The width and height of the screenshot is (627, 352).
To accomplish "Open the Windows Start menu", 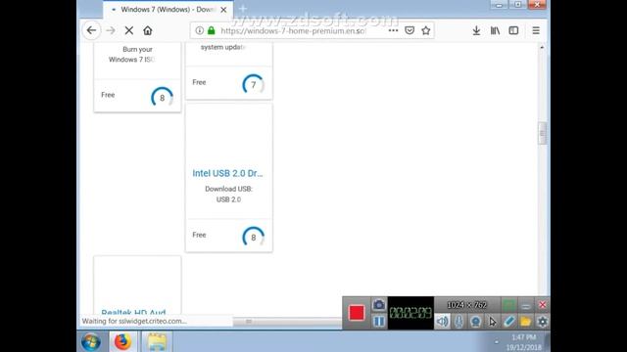I will pos(91,341).
